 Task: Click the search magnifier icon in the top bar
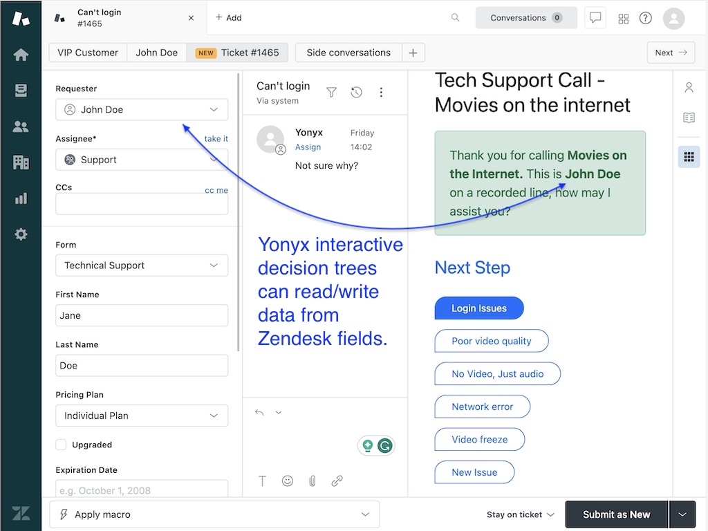pyautogui.click(x=455, y=17)
